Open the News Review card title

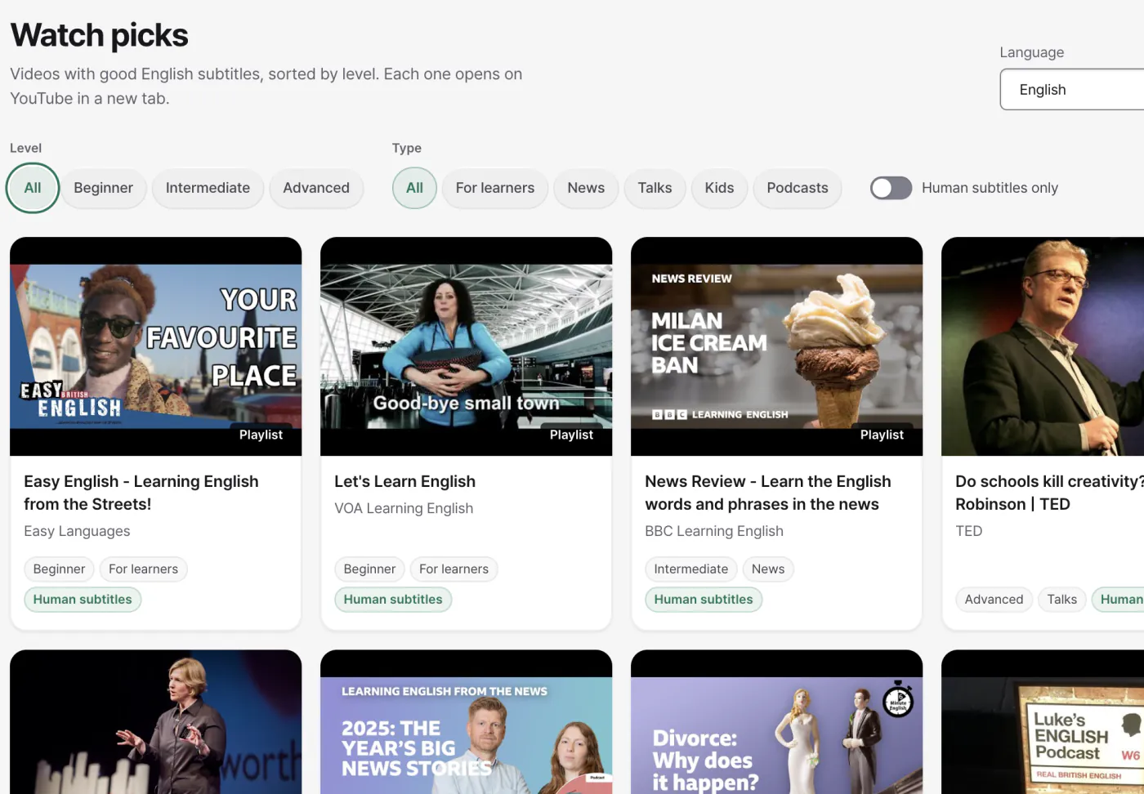[x=767, y=493]
